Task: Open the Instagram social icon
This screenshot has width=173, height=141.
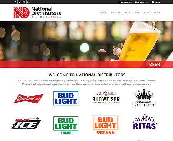Action: click(x=24, y=2)
